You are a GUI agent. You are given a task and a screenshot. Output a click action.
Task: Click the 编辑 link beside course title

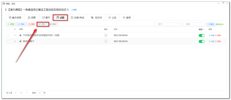(74, 10)
